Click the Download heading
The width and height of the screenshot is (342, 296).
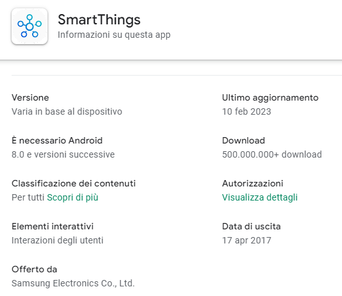[243, 140]
